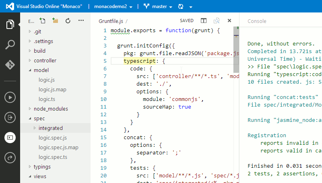Click the Gruntfile.js breadcrumb title

(x=111, y=21)
